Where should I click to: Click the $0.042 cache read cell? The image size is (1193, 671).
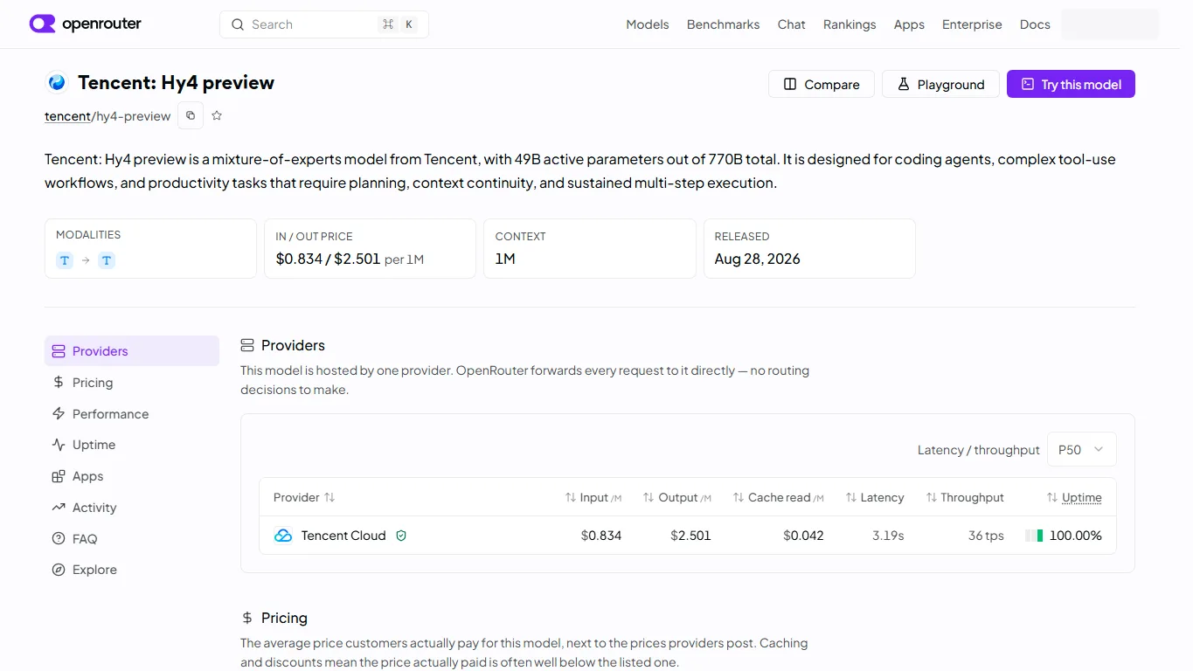803,536
